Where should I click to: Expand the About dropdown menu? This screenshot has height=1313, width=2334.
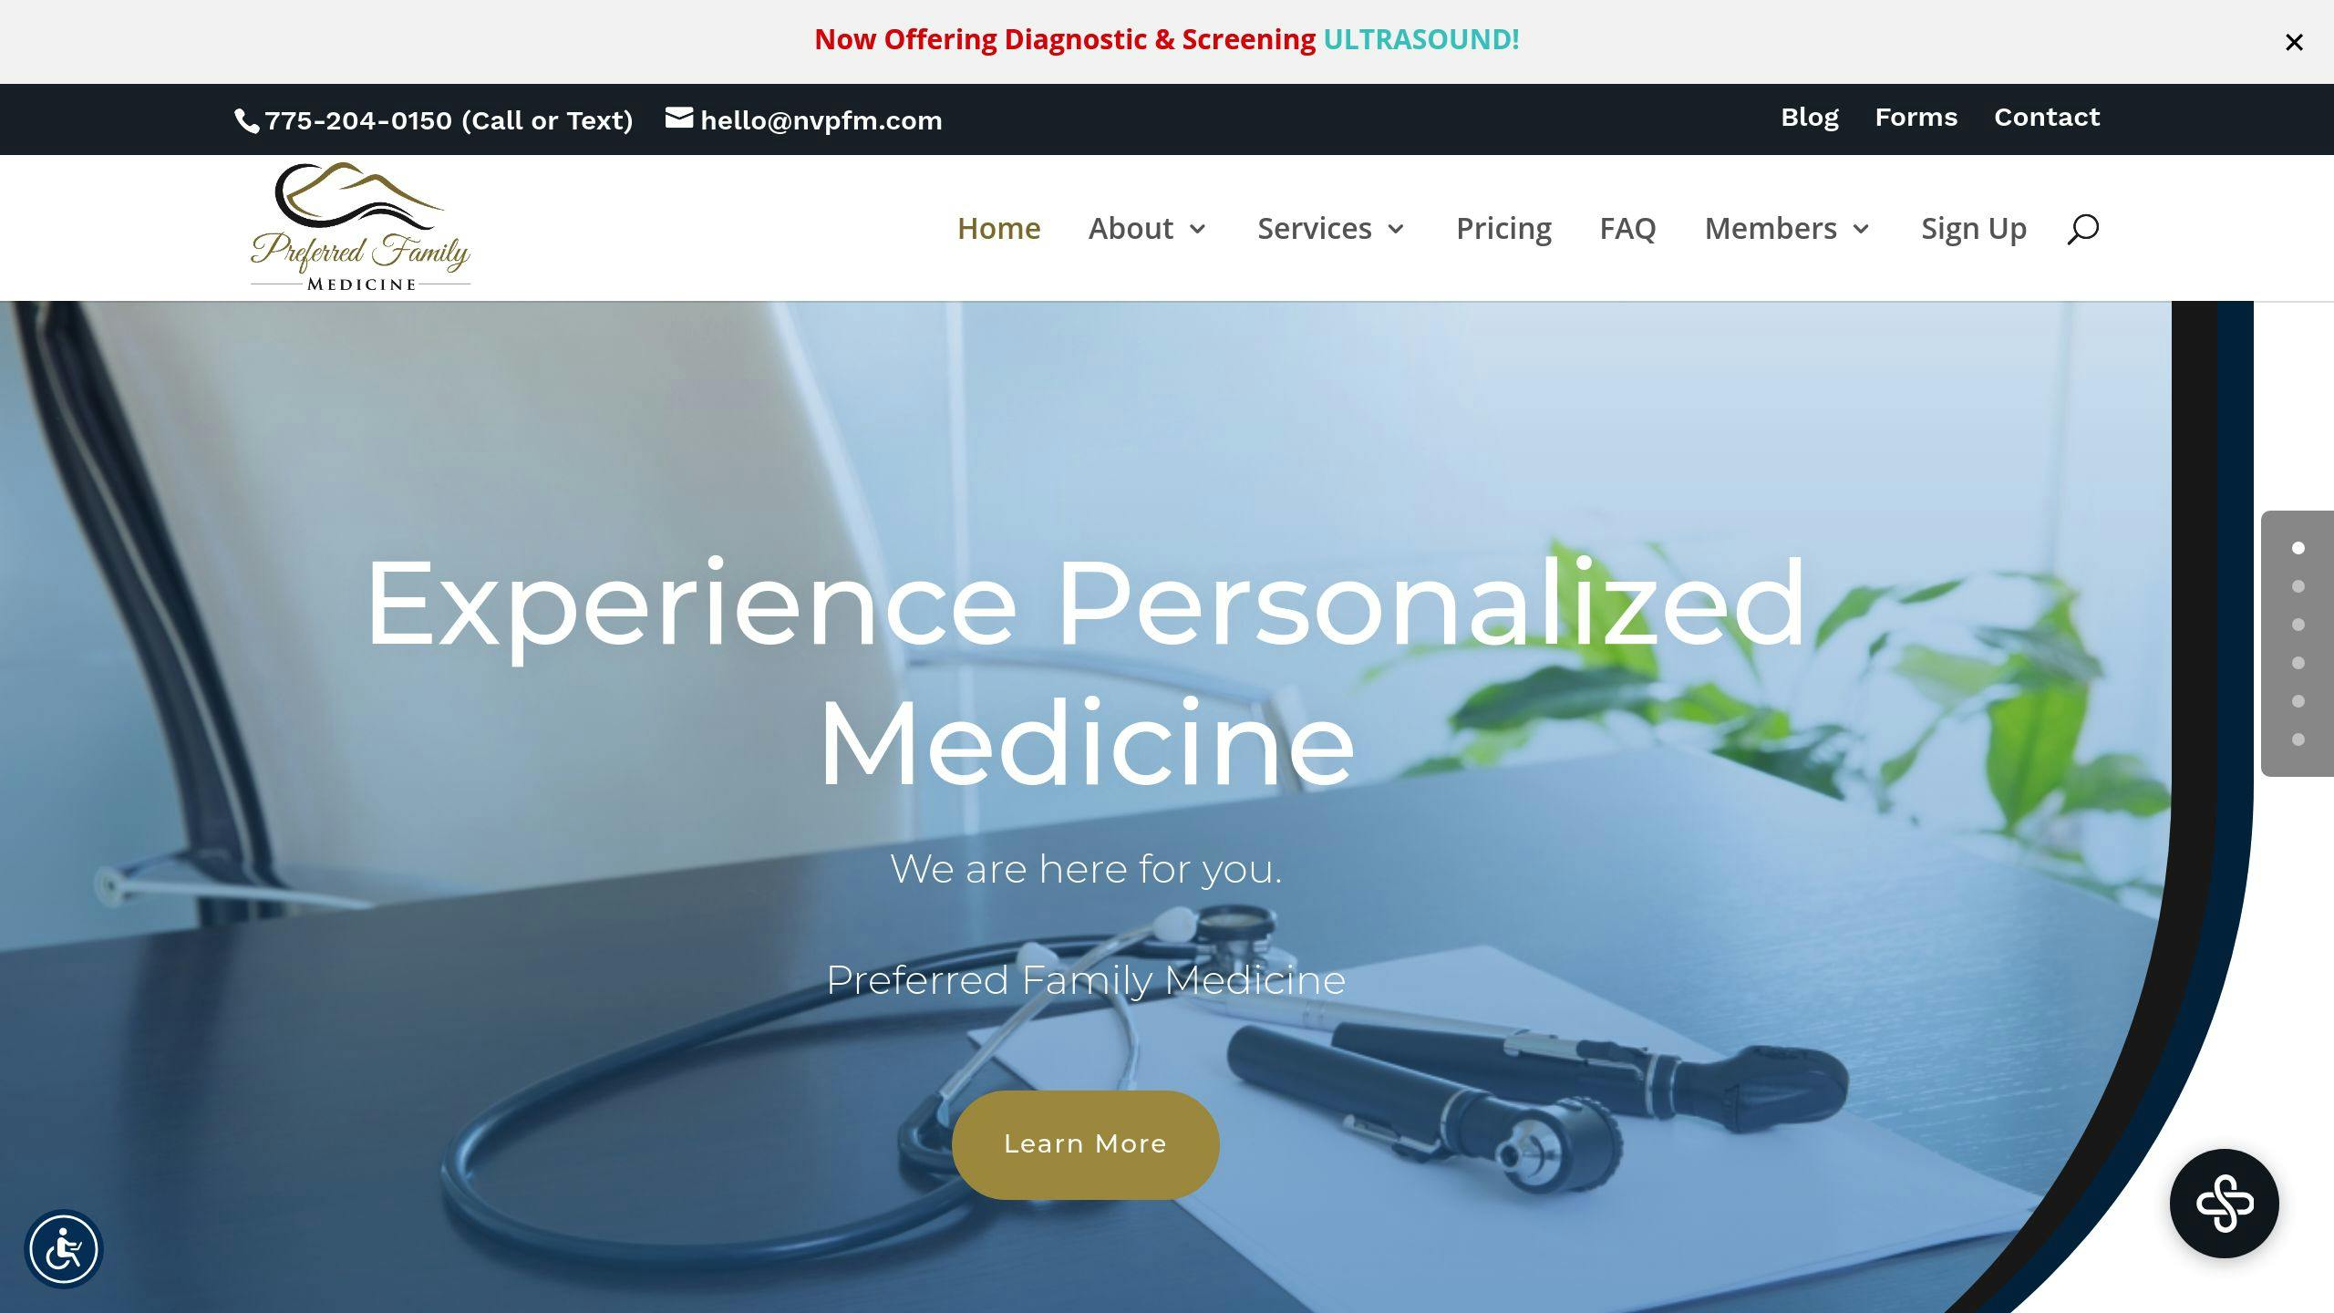click(1147, 228)
